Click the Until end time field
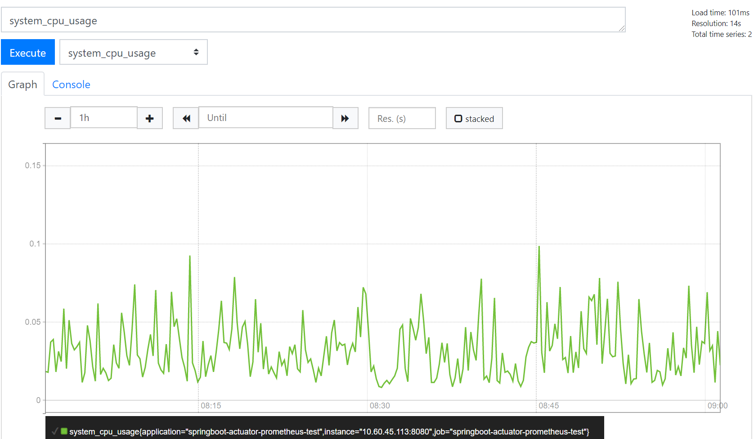Image resolution: width=754 pixels, height=439 pixels. 265,118
